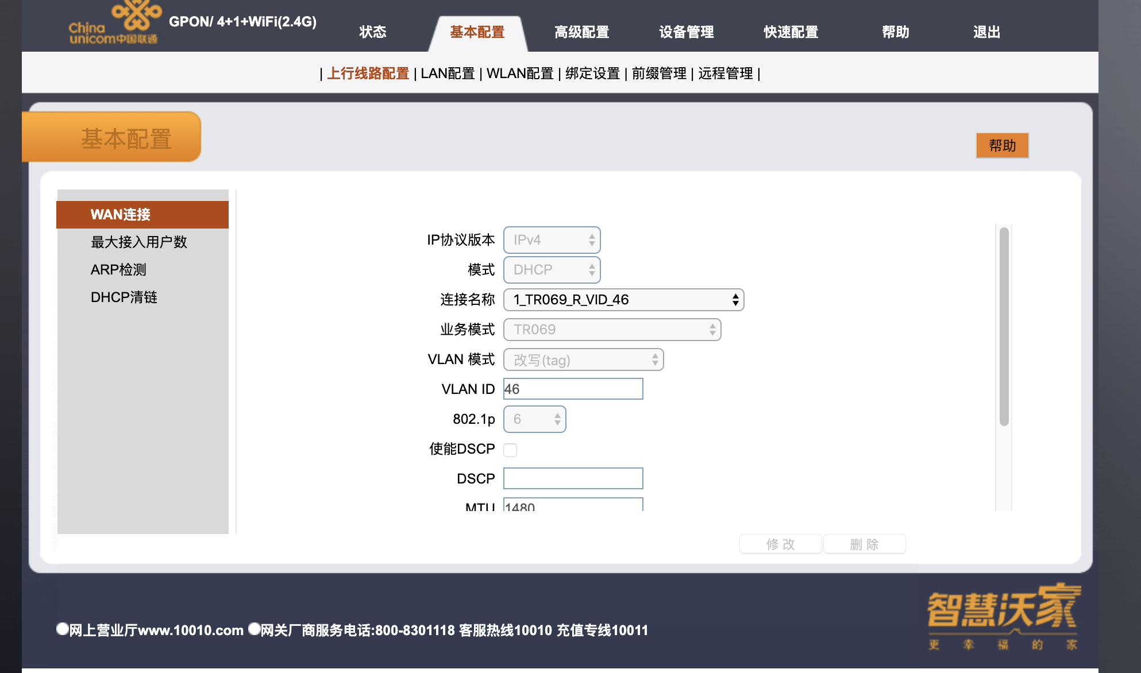Click www.10010.com footer text
Image resolution: width=1141 pixels, height=673 pixels.
pyautogui.click(x=191, y=631)
